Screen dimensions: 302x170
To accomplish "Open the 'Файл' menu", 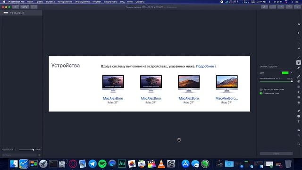I will point(30,2).
